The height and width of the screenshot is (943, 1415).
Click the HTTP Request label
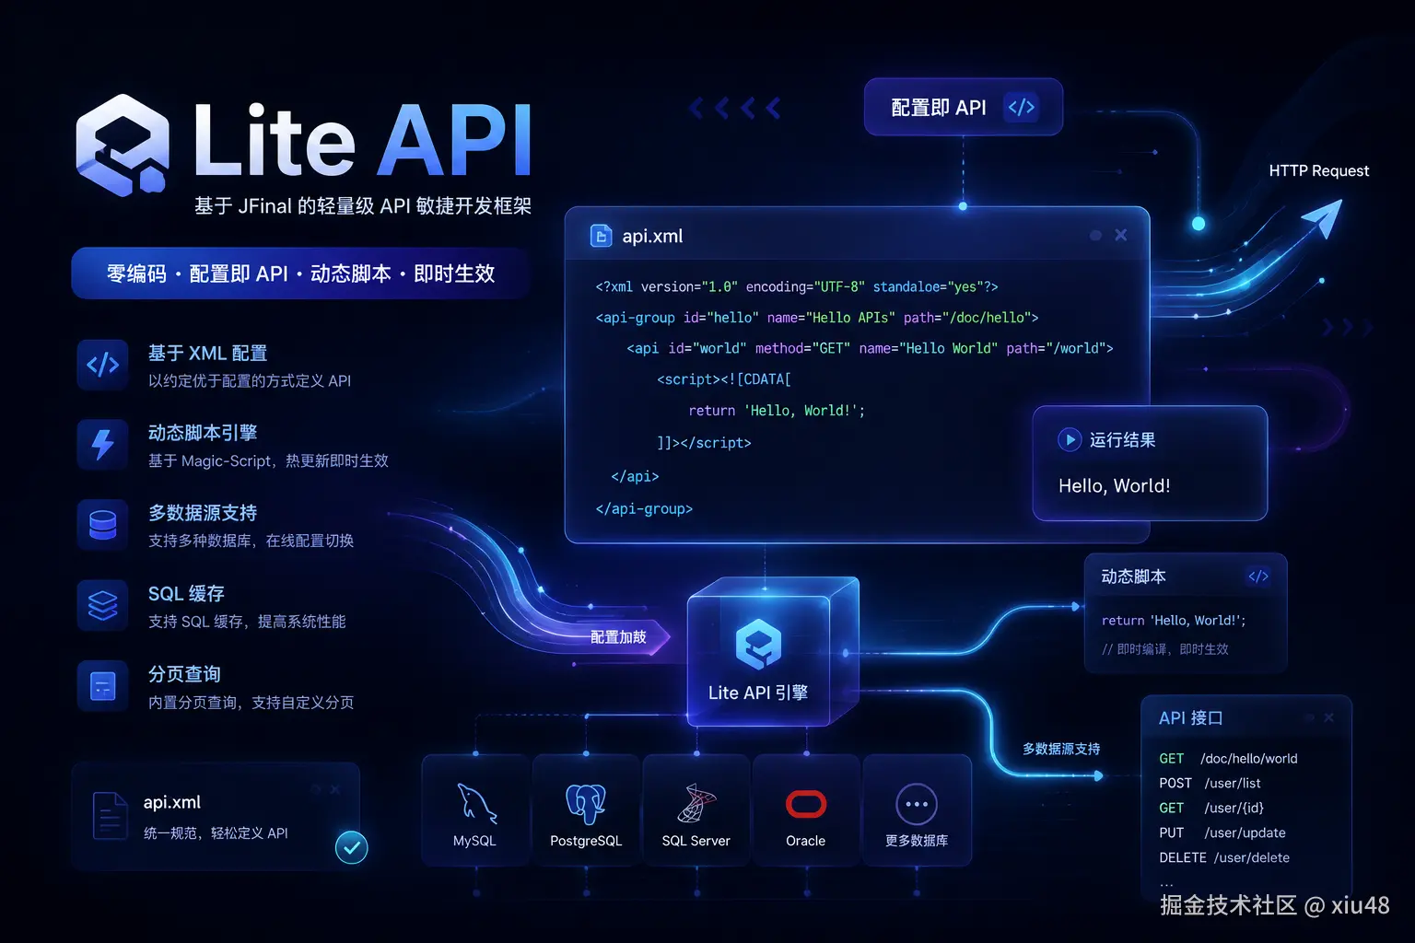point(1318,170)
